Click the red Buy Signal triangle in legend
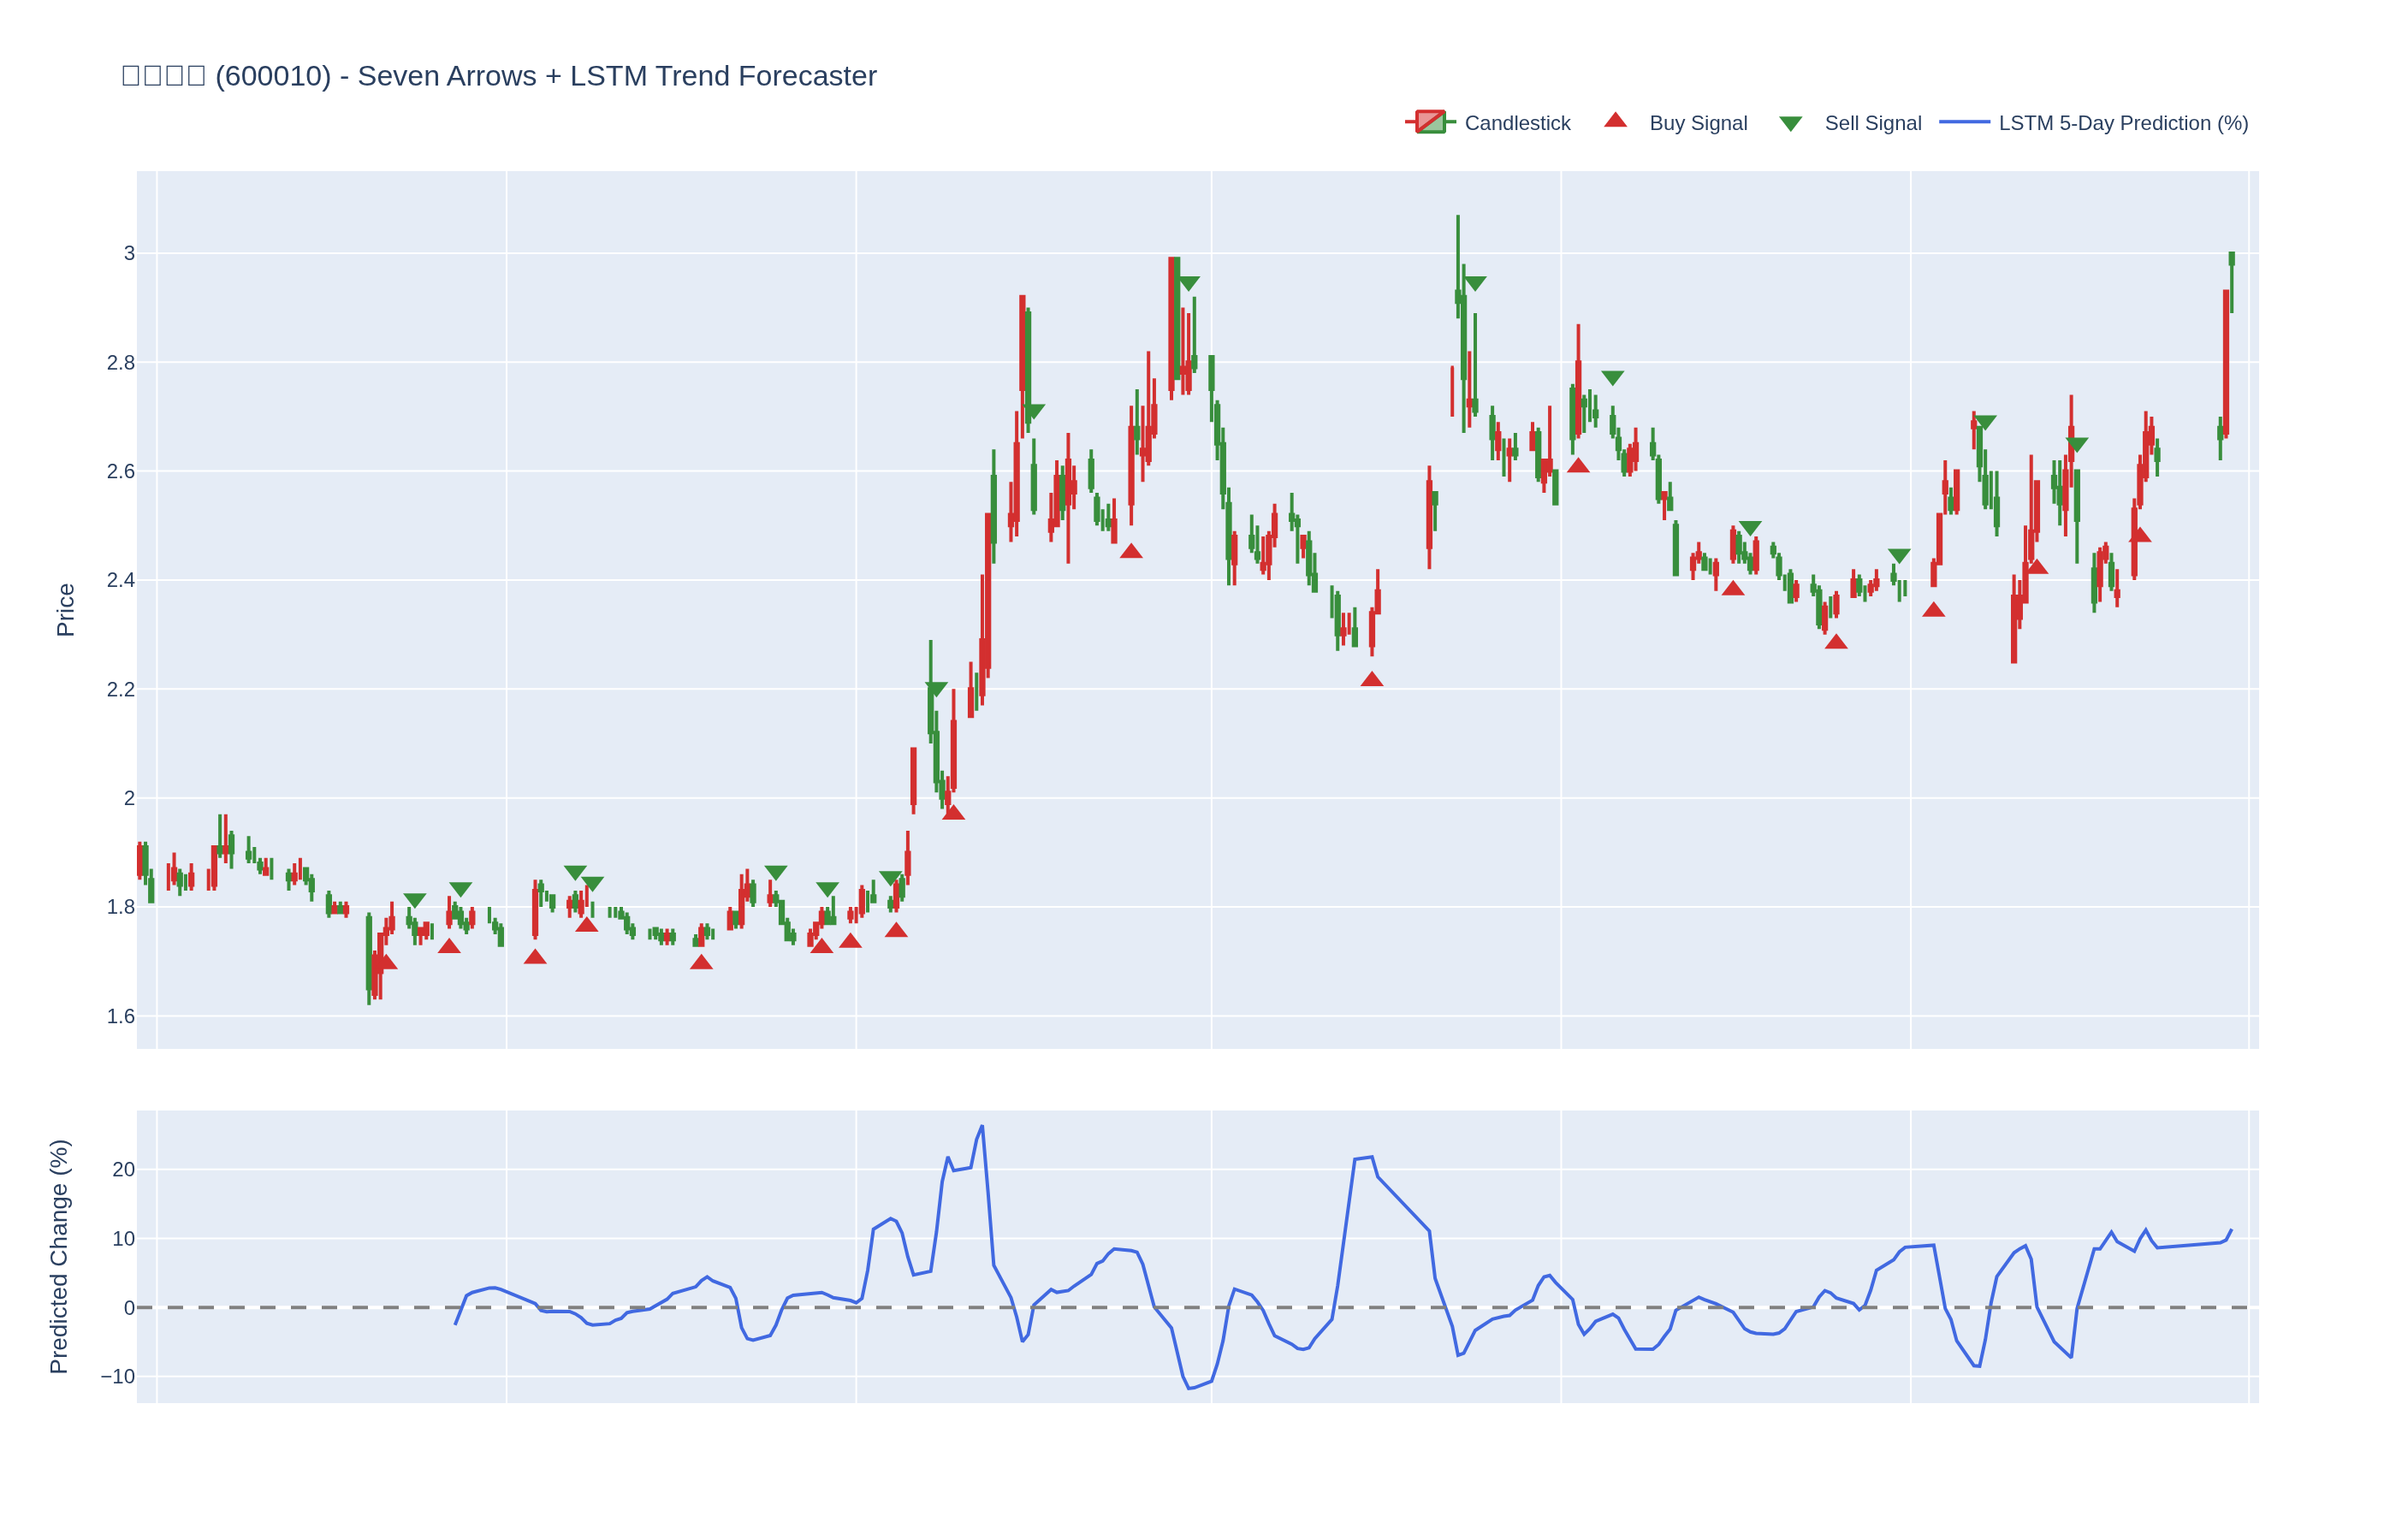 pyautogui.click(x=1614, y=121)
